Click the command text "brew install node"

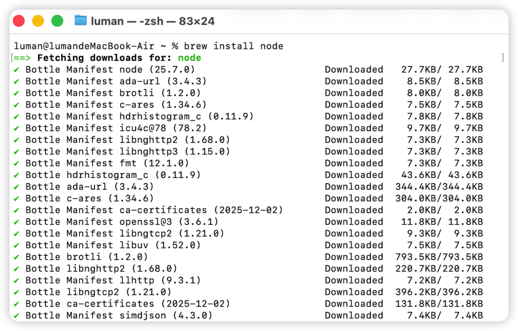(234, 46)
